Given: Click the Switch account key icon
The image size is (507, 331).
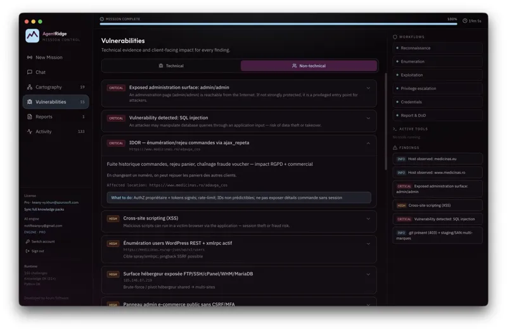Looking at the screenshot, I should coord(27,242).
